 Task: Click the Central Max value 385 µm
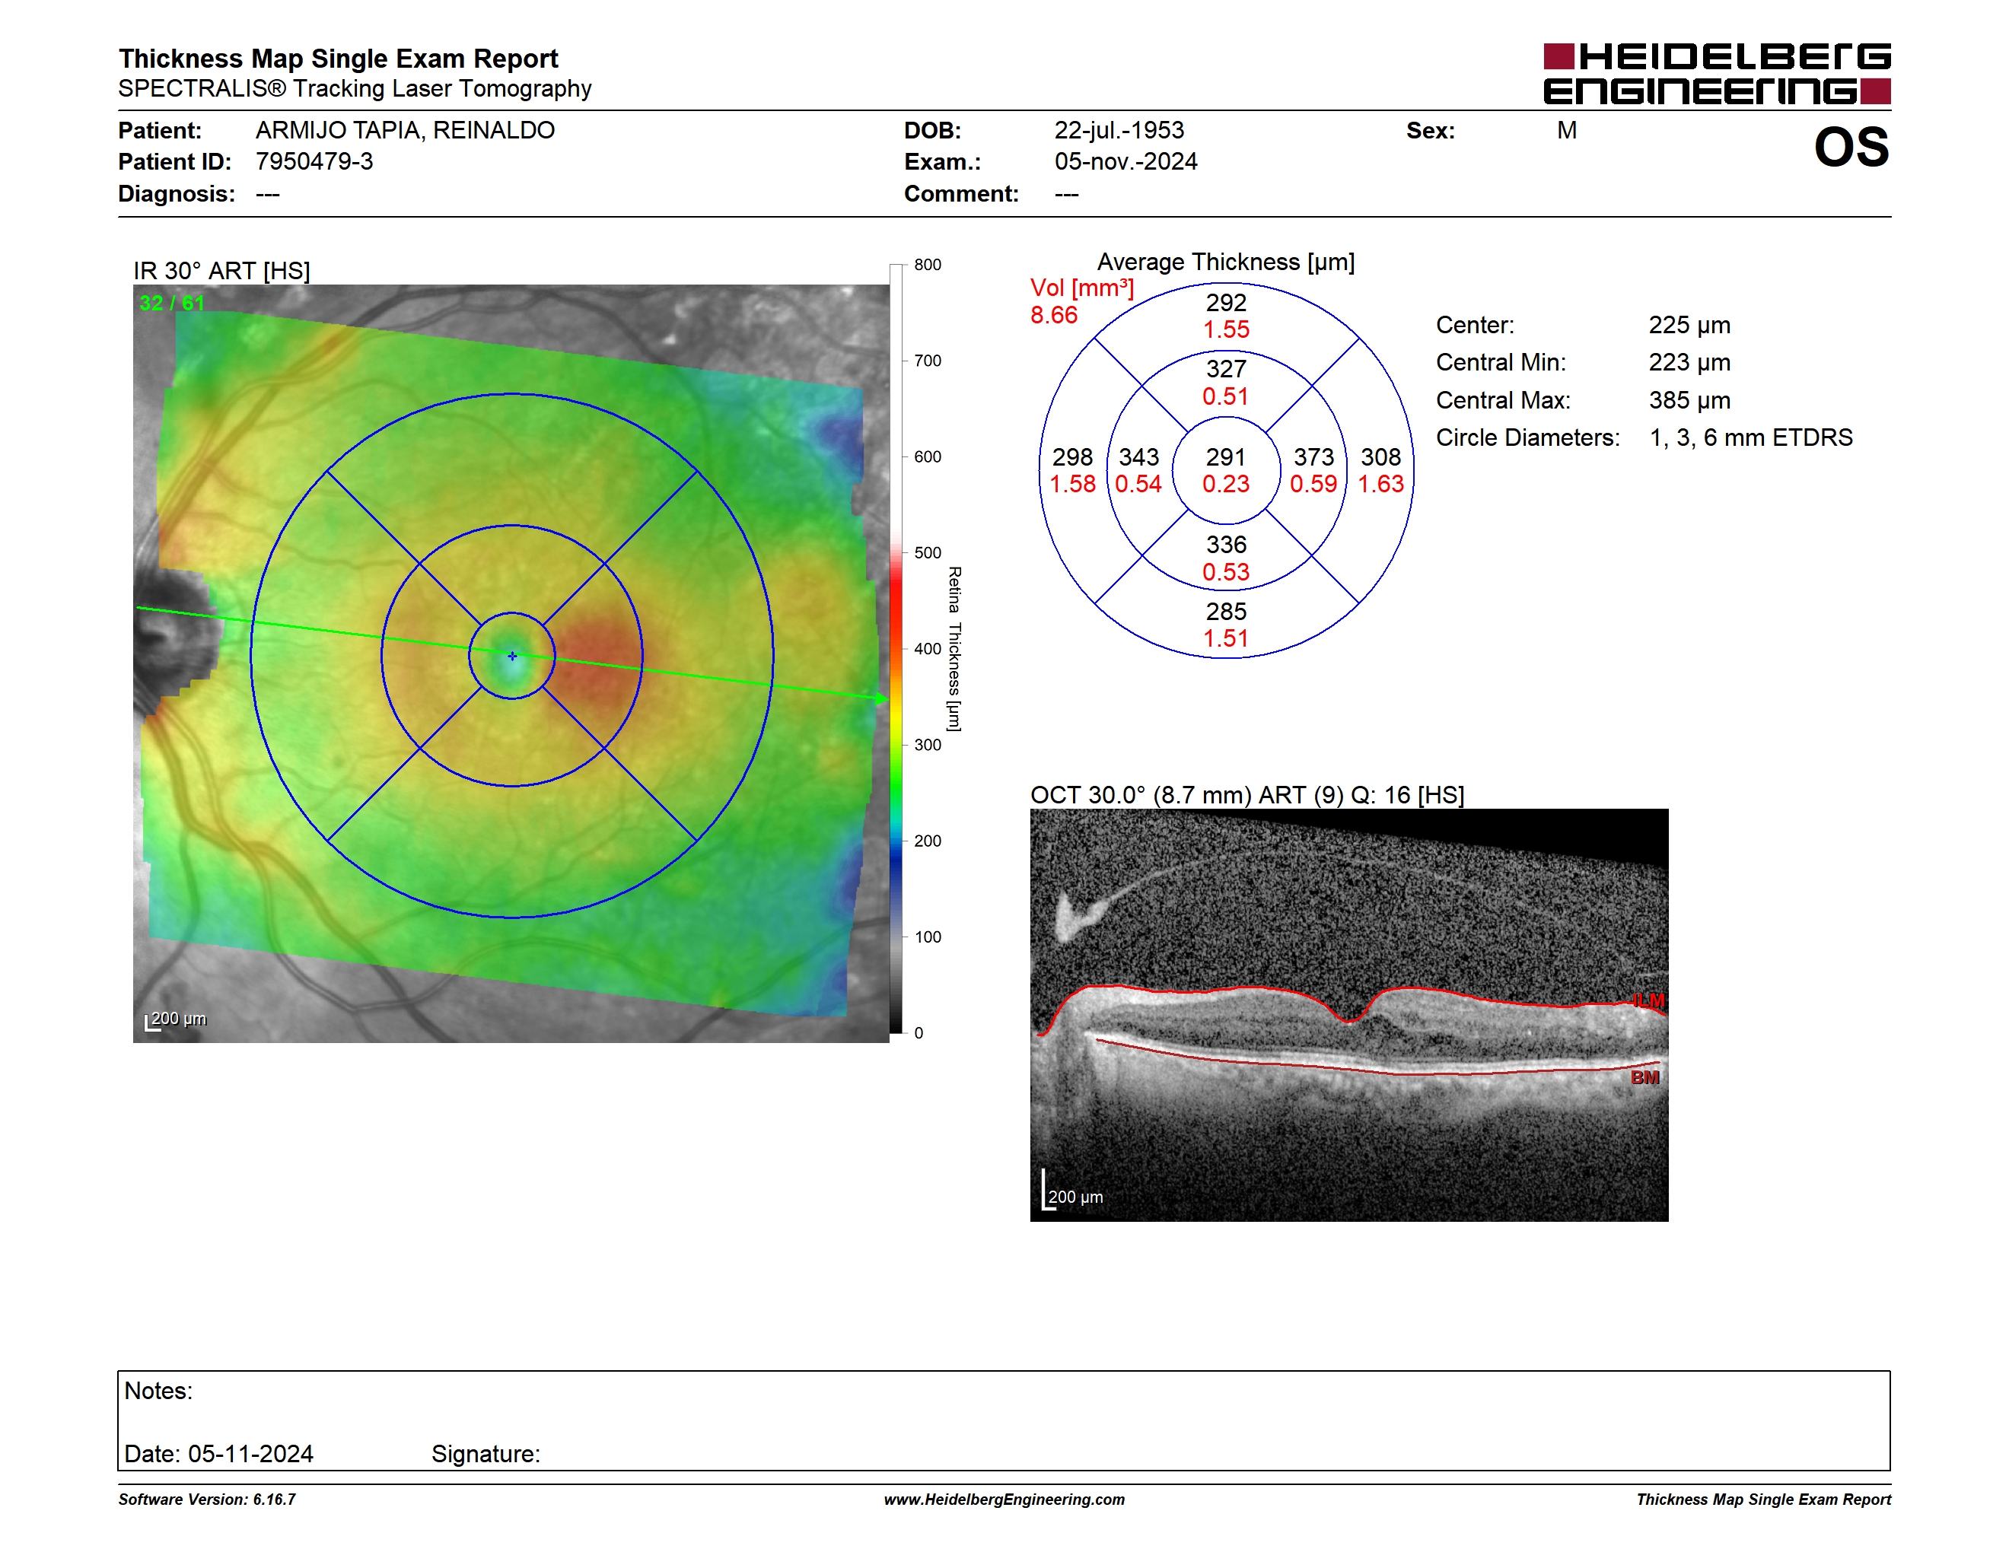coord(1689,400)
